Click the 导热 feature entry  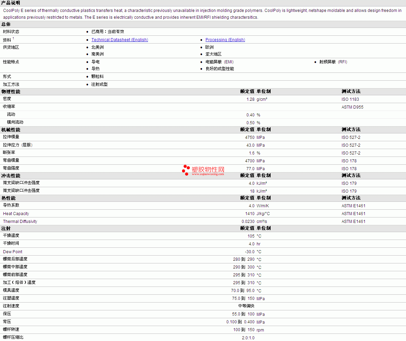click(96, 69)
